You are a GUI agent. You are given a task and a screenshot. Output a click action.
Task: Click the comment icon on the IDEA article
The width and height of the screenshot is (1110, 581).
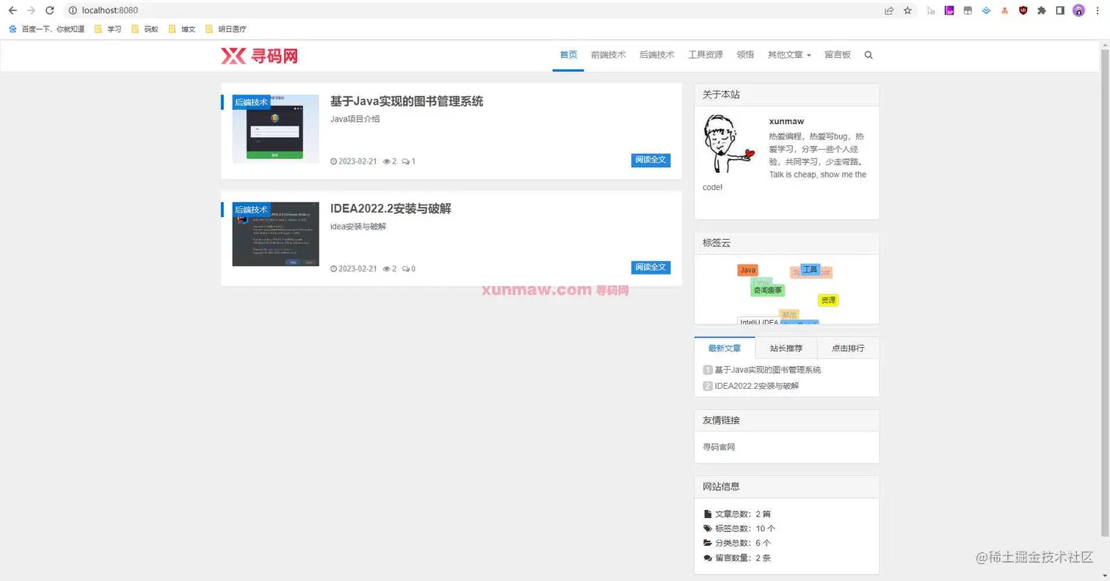coord(405,268)
